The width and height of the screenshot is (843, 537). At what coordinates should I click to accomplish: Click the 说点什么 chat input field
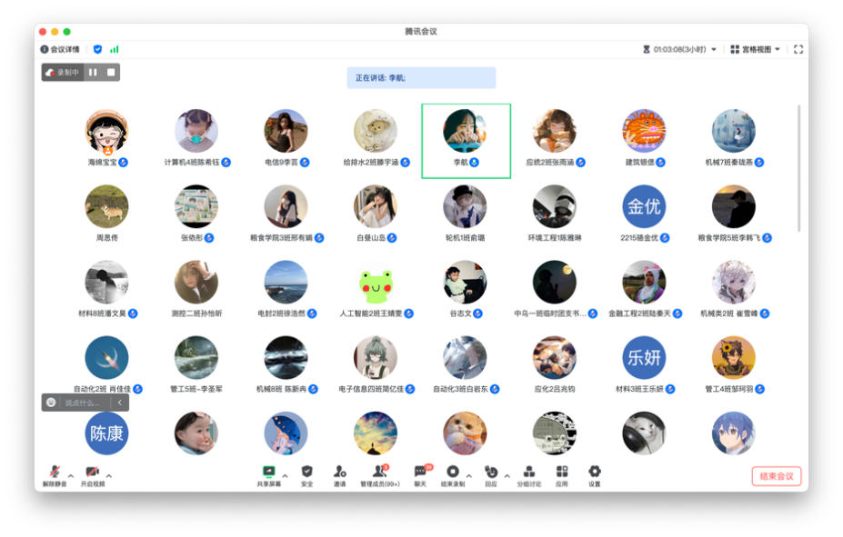(85, 403)
